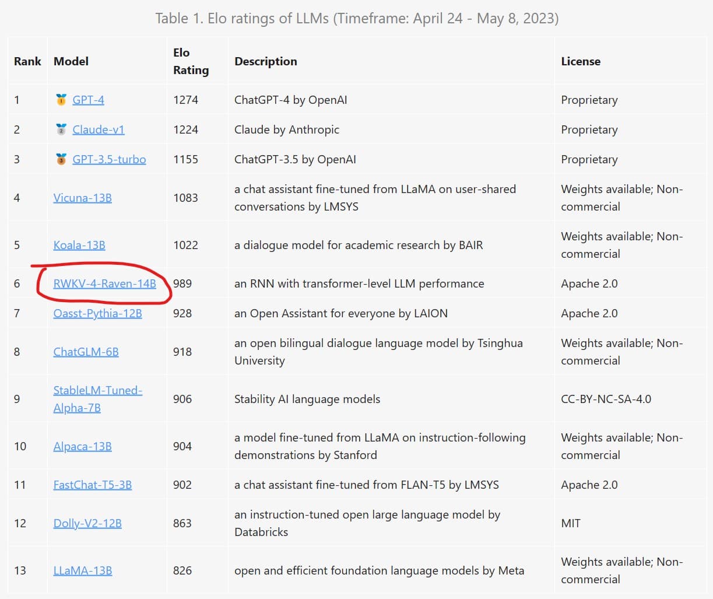This screenshot has width=713, height=599.
Task: Open the Claude-v1 model link
Action: (98, 129)
